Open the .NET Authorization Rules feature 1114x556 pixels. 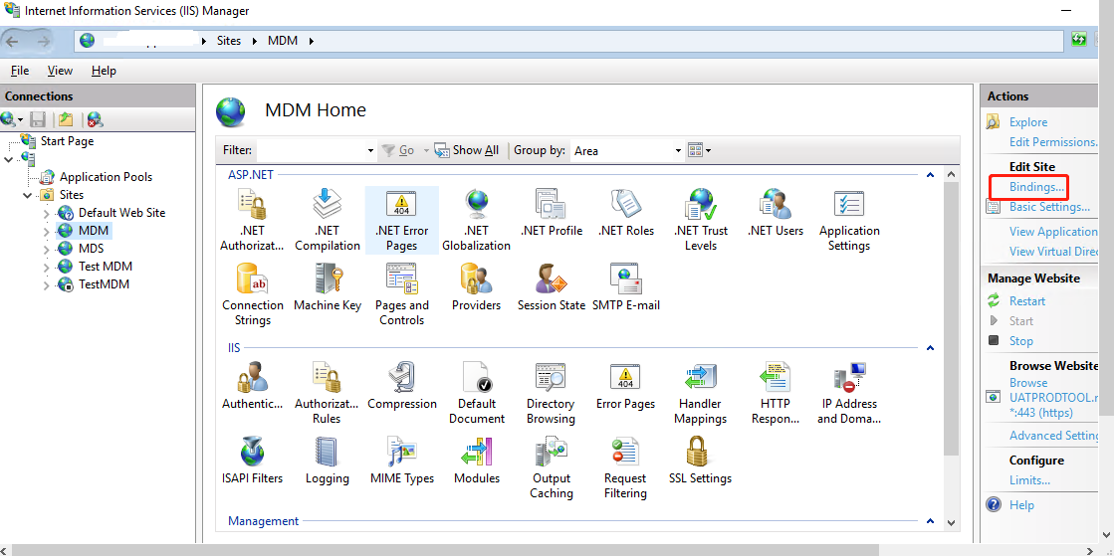[x=252, y=220]
